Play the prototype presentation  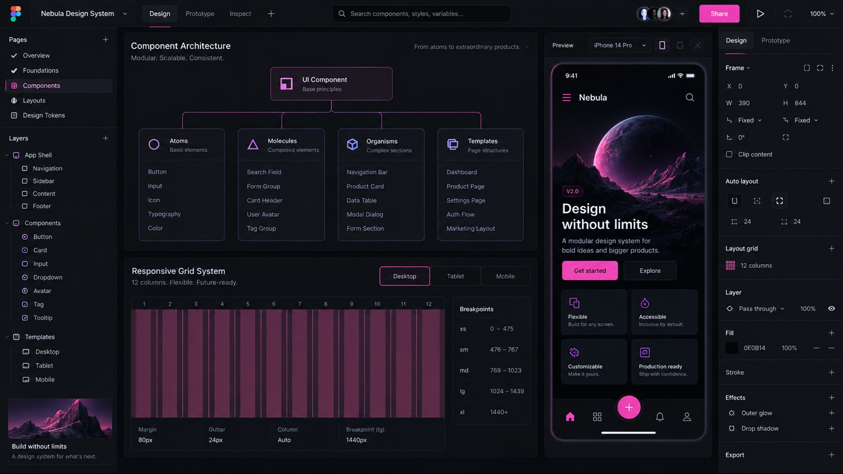click(760, 13)
